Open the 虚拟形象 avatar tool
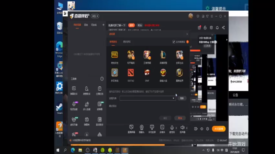This screenshot has height=154, width=275. coord(74,121)
